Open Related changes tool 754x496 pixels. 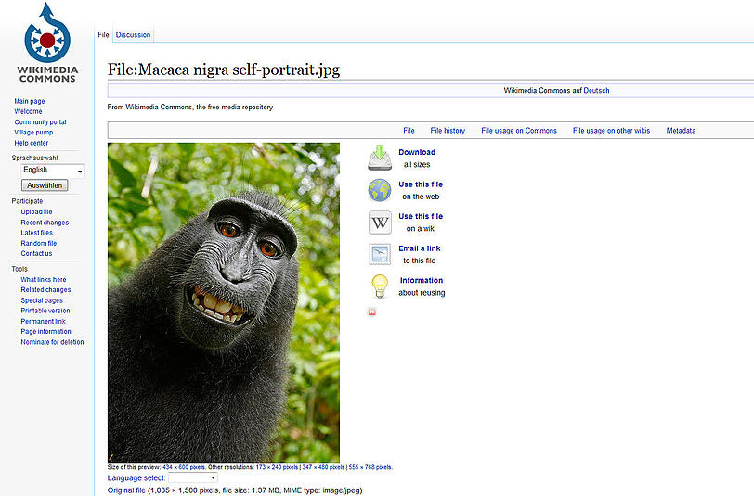45,290
